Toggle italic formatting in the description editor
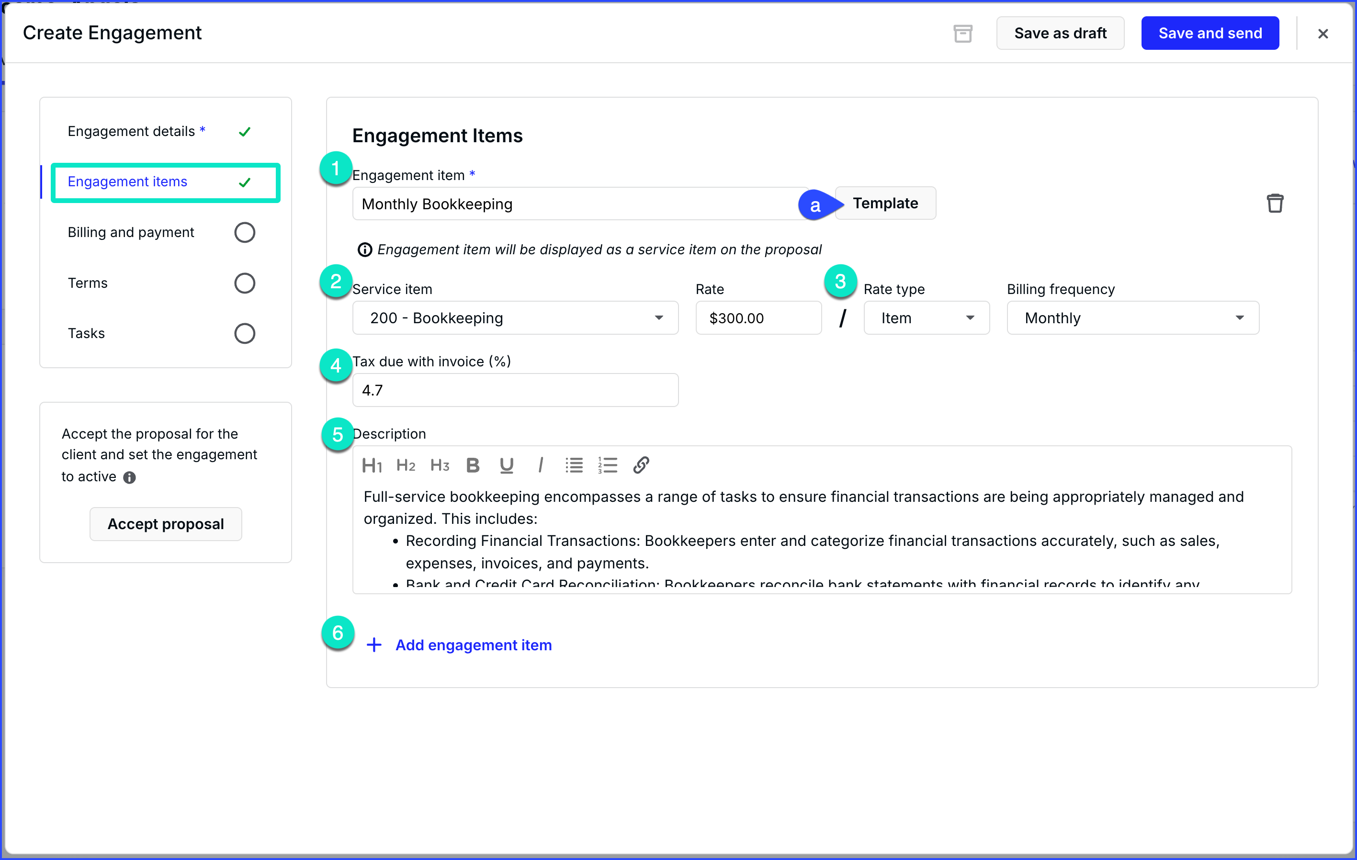 541,465
